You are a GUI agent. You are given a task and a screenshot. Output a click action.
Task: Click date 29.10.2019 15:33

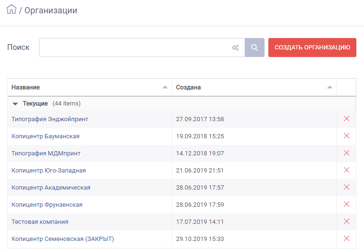[200, 239]
